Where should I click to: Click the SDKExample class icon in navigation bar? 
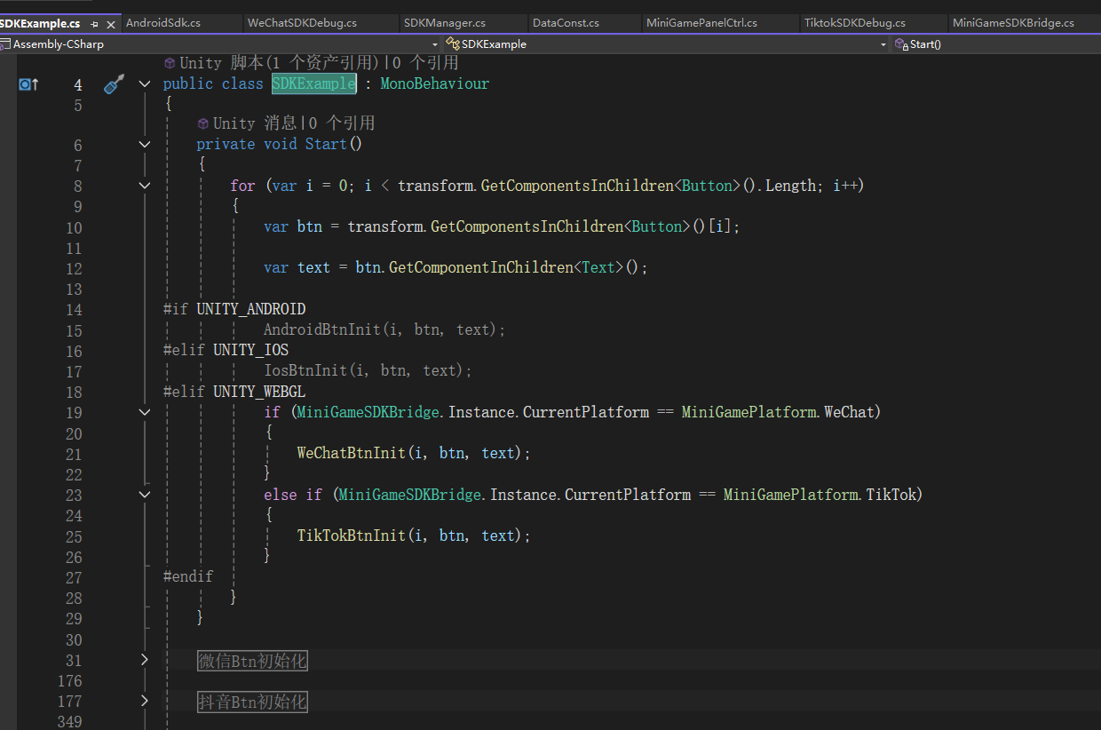[452, 44]
